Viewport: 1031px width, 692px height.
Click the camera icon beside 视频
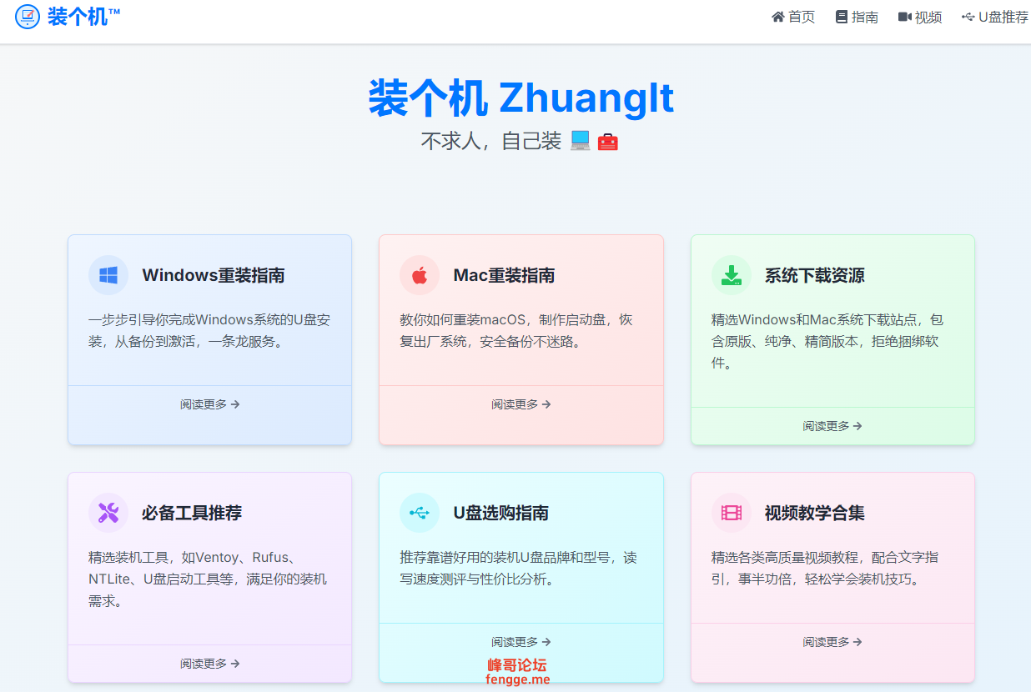(905, 17)
